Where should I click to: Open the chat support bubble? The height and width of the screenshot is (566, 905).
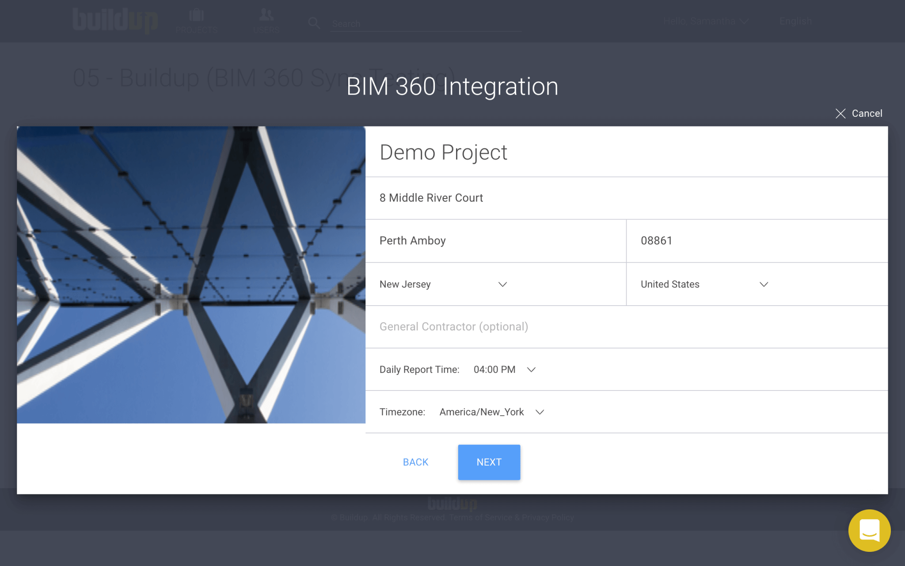869,530
